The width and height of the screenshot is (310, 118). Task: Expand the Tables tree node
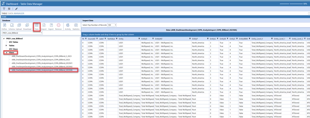[6, 45]
